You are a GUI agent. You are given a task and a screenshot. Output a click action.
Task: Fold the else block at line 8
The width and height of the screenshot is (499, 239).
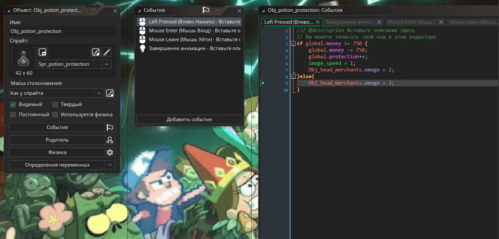click(293, 77)
